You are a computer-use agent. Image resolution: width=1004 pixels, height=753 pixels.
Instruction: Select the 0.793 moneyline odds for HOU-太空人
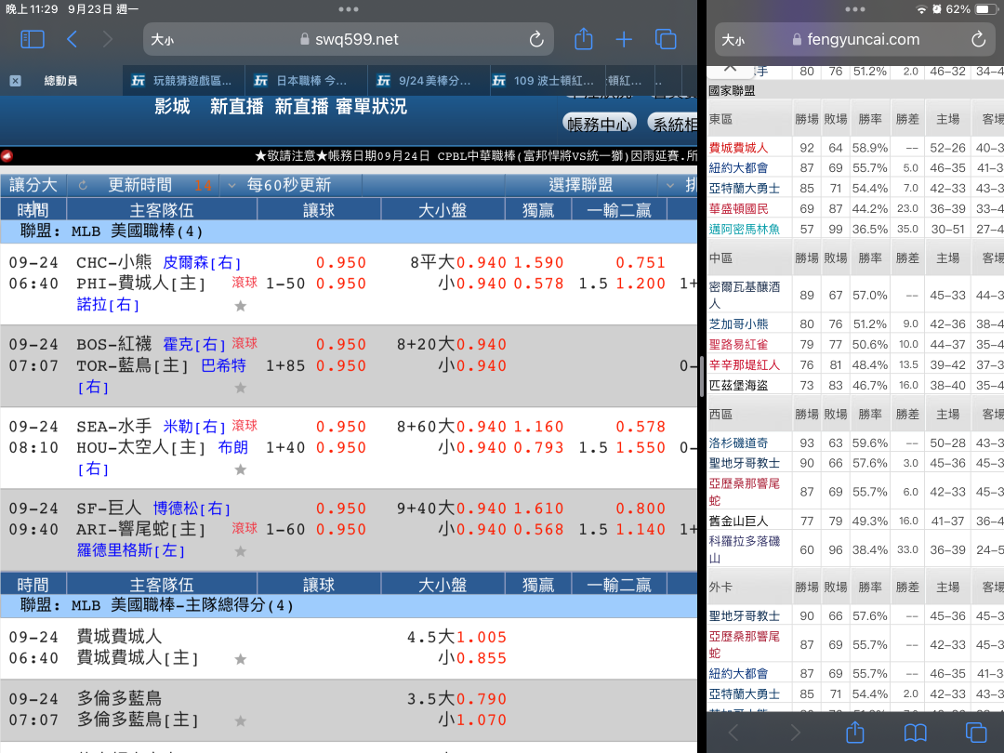click(x=538, y=447)
